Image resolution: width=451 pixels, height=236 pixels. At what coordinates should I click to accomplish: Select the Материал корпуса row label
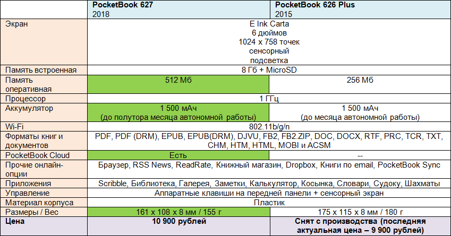(x=44, y=203)
